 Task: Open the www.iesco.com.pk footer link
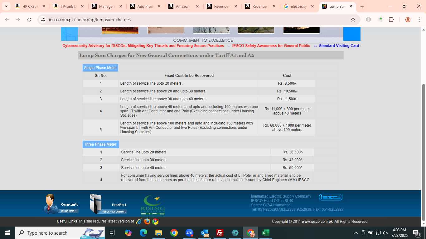pyautogui.click(x=317, y=222)
